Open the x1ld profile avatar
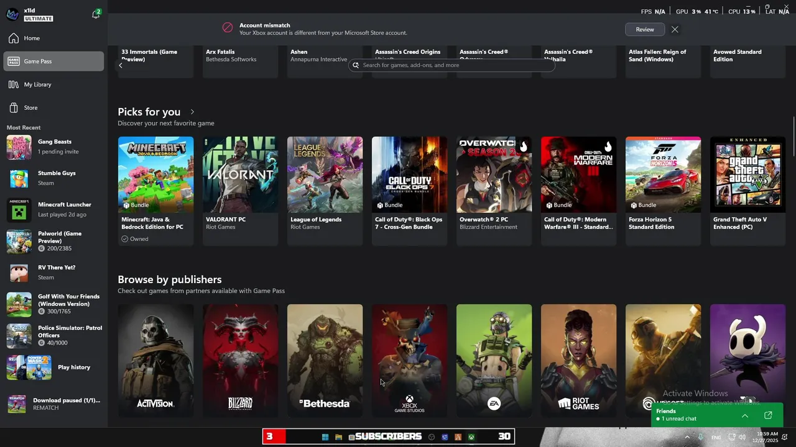 point(12,14)
